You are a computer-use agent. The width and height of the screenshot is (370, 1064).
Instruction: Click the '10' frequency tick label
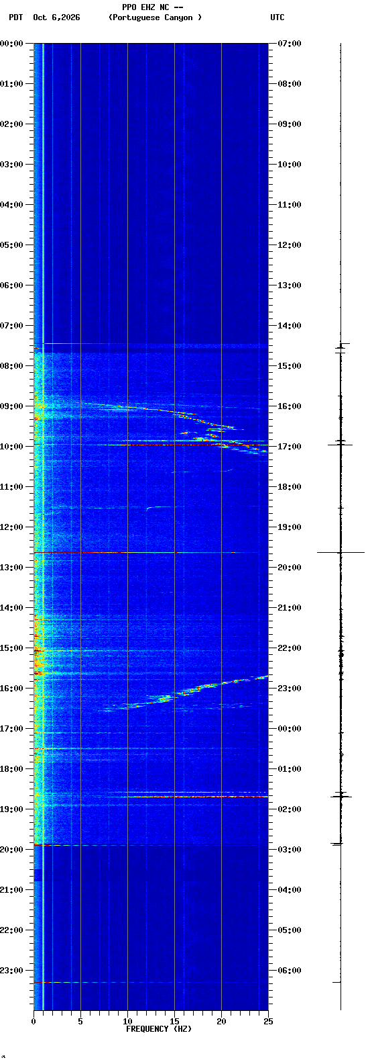(127, 1022)
